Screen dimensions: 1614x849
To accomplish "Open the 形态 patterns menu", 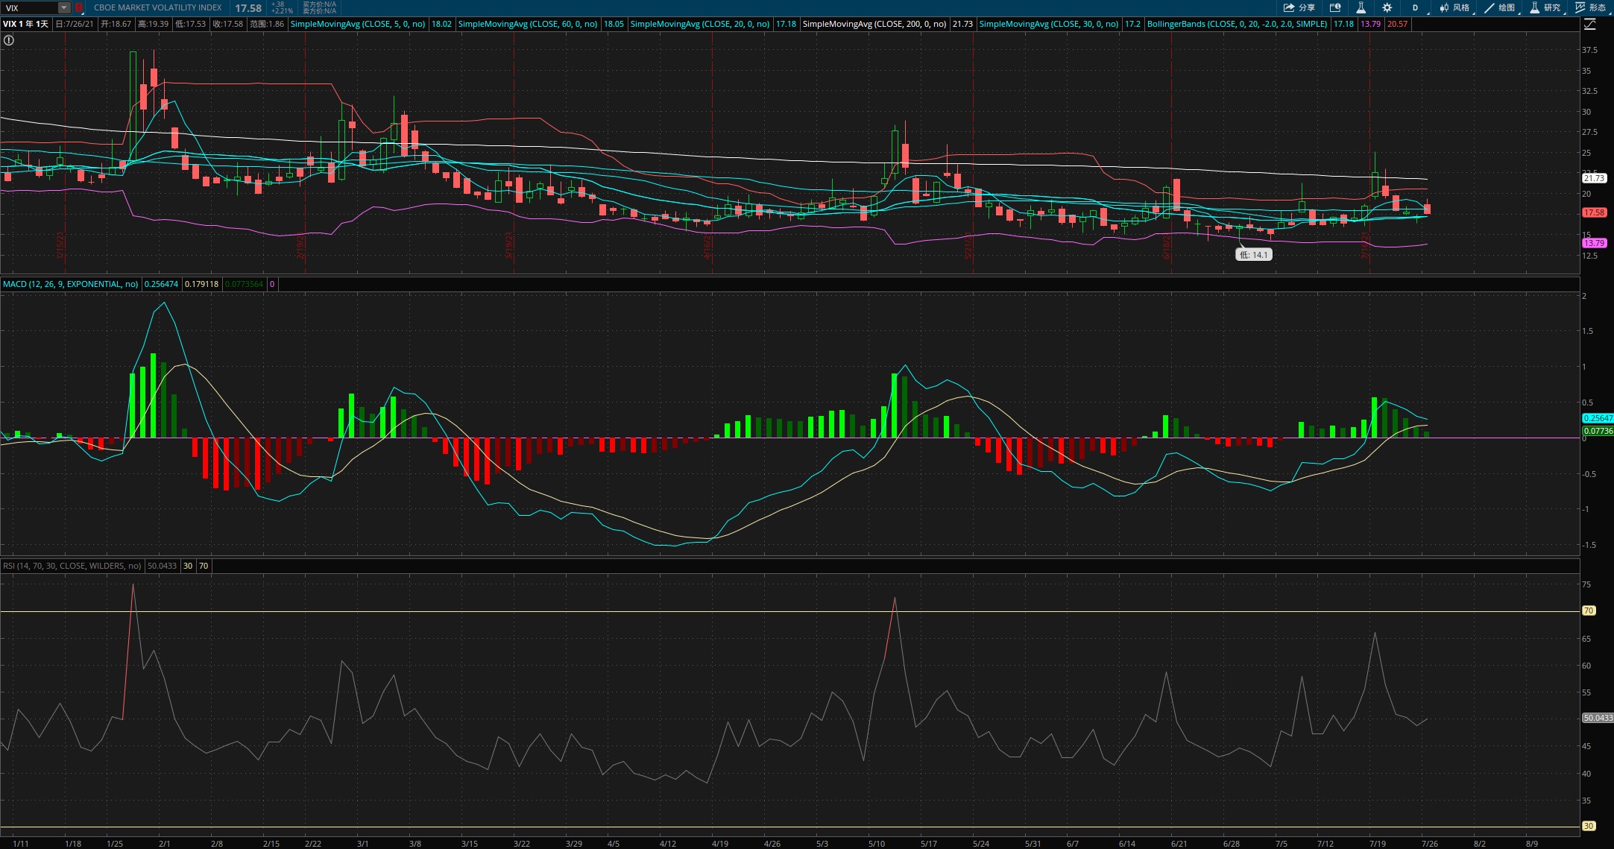I will pos(1591,7).
